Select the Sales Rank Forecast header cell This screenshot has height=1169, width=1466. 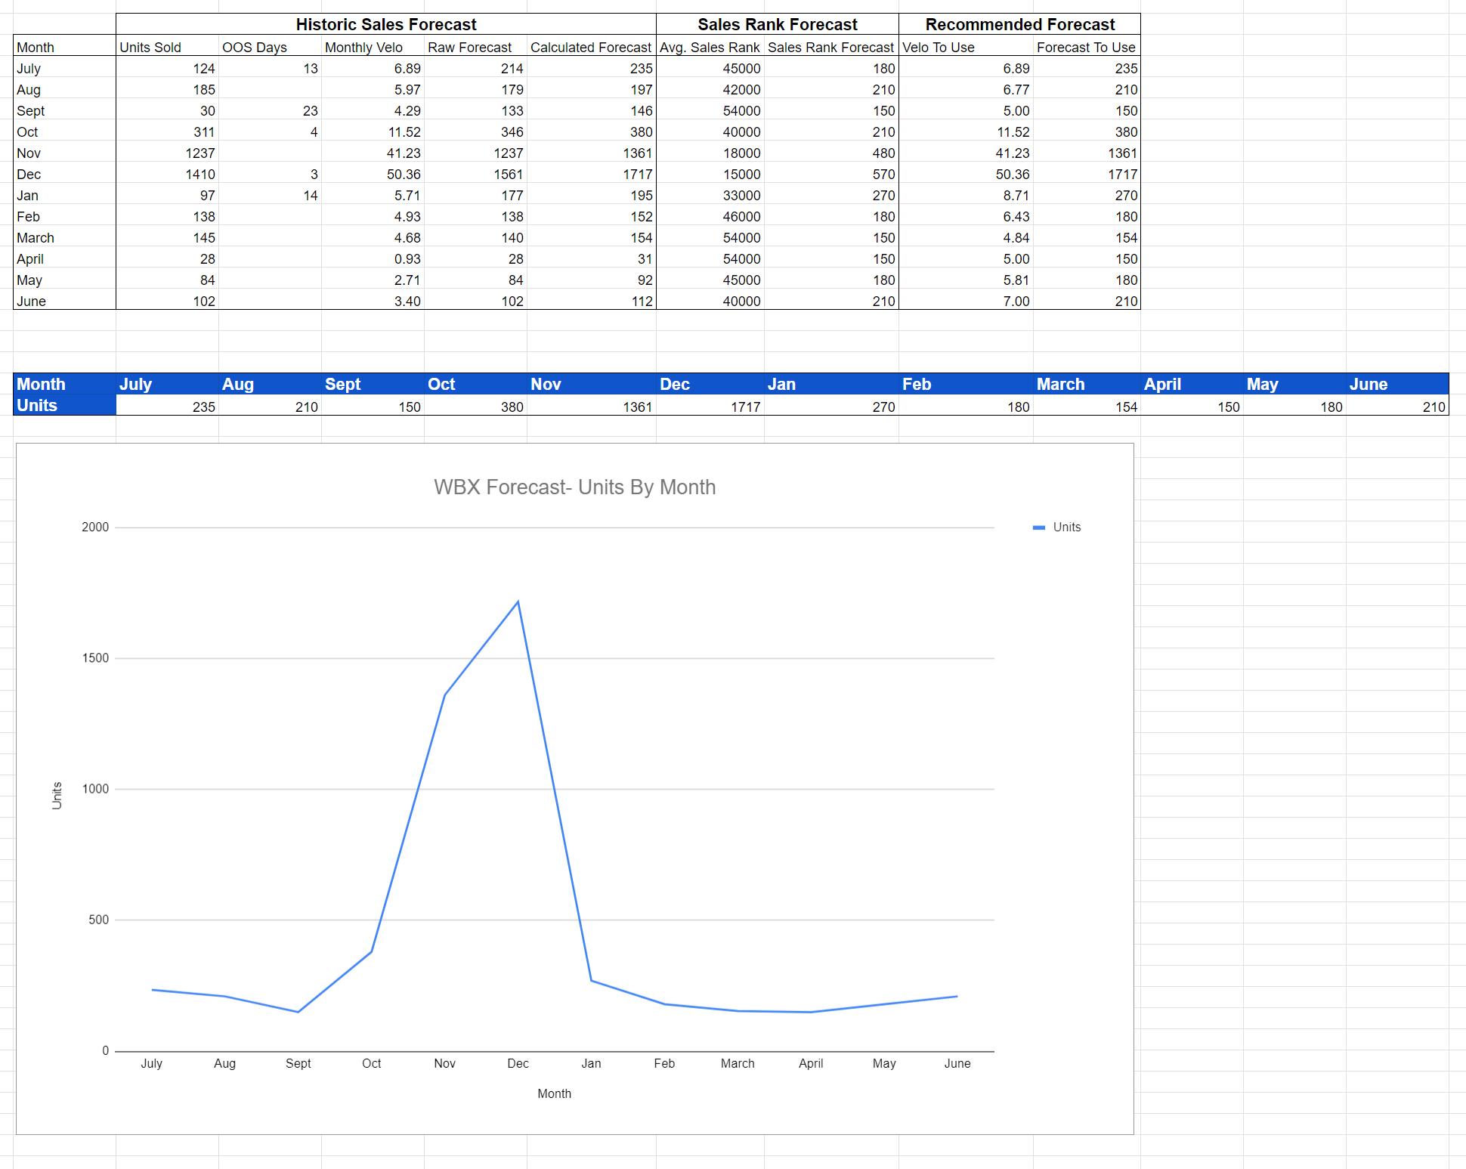pos(777,24)
